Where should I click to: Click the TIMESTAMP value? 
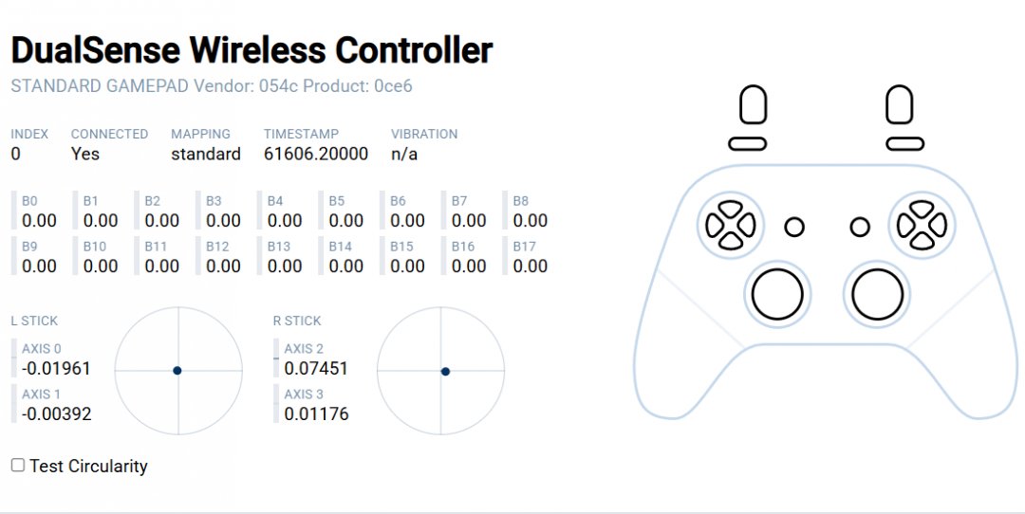click(x=315, y=154)
